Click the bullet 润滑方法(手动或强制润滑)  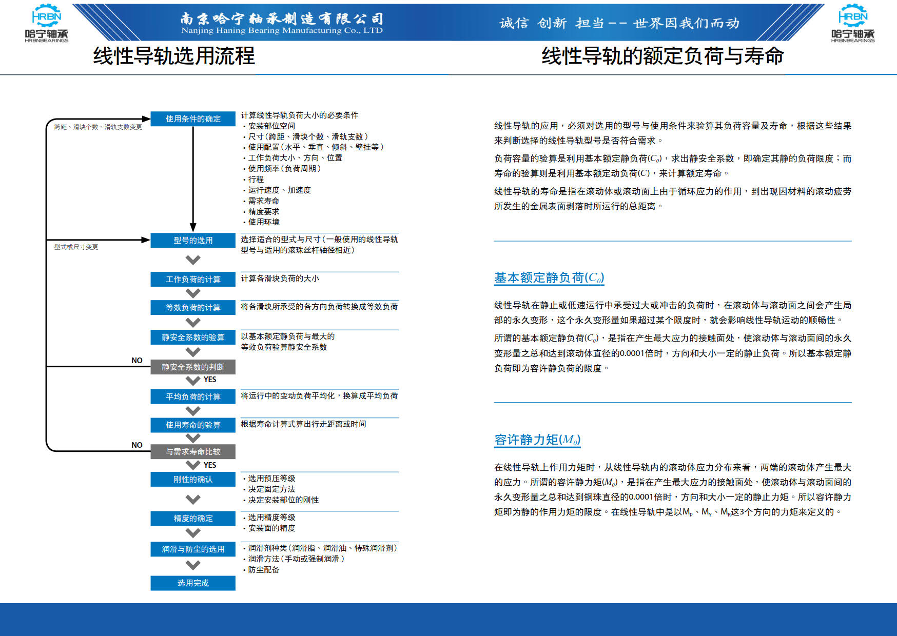294,559
